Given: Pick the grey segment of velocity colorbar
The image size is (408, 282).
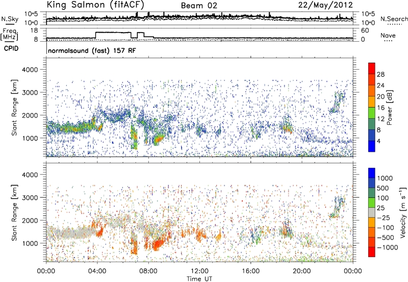Looking at the screenshot, I should click(x=372, y=212).
